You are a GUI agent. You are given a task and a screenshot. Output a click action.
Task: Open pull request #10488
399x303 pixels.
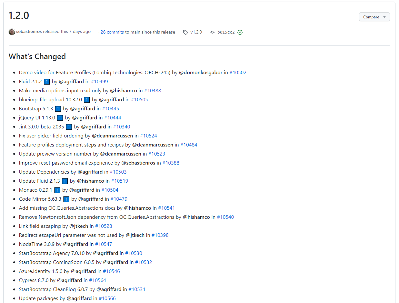[153, 91]
